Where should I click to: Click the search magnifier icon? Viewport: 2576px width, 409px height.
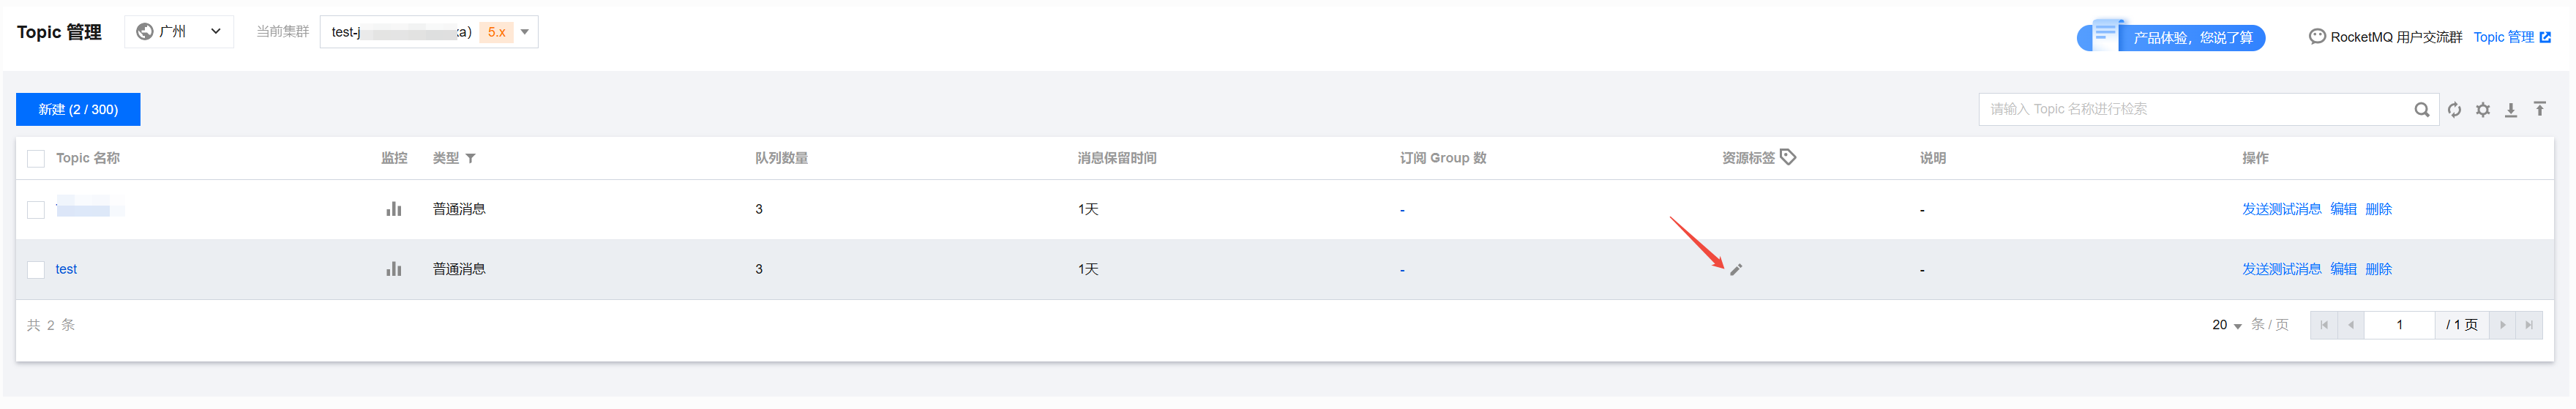coord(2421,110)
